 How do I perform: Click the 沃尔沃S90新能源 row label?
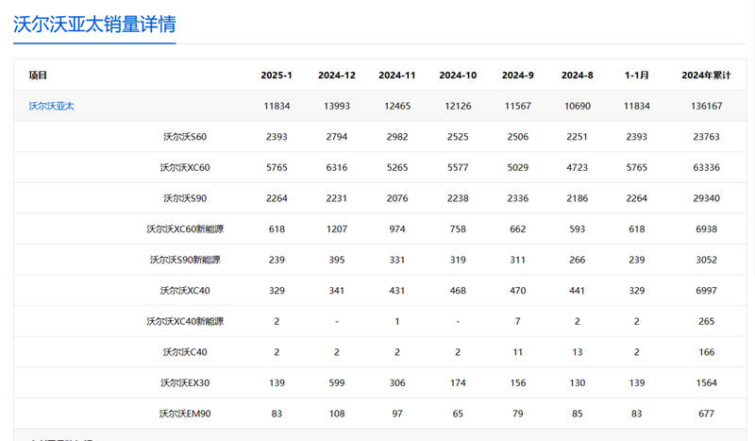pos(185,260)
